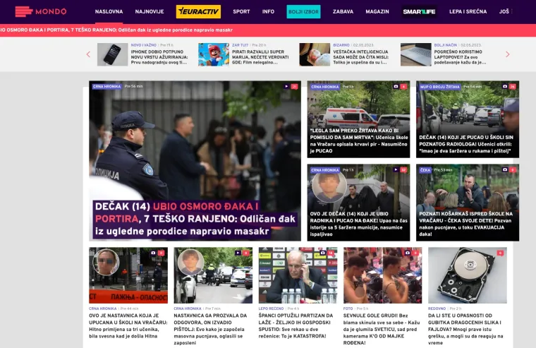Show next items in top news carousel
Image resolution: width=536 pixels, height=348 pixels.
(x=507, y=54)
